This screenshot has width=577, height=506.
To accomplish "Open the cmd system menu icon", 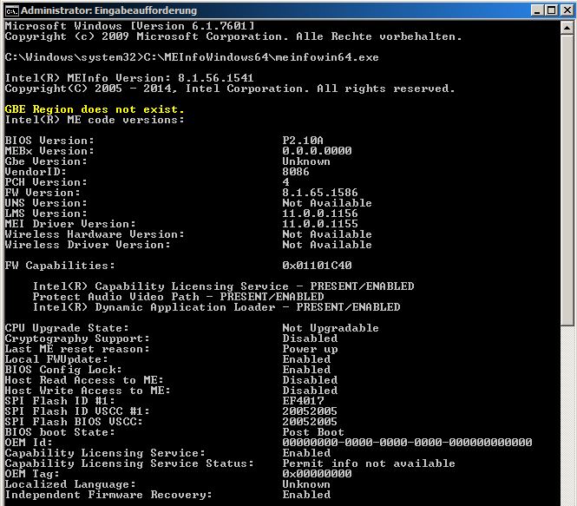I will (12, 10).
